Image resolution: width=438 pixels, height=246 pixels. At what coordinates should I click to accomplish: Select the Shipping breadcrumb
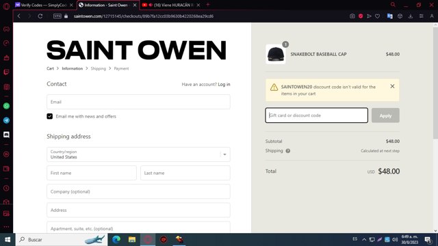tap(99, 68)
